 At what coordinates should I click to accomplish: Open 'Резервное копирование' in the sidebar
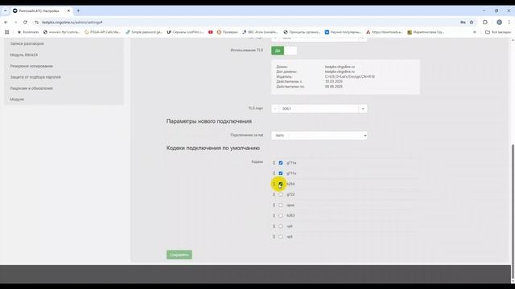point(31,66)
